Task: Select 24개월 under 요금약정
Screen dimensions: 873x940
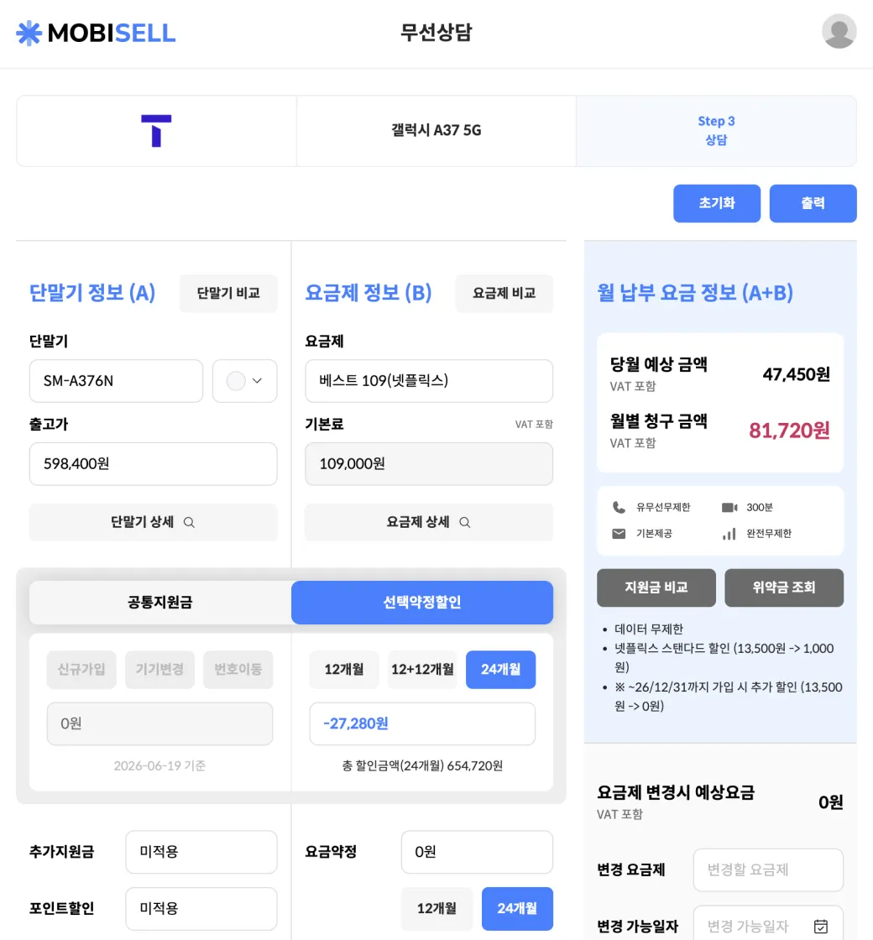Action: point(517,908)
